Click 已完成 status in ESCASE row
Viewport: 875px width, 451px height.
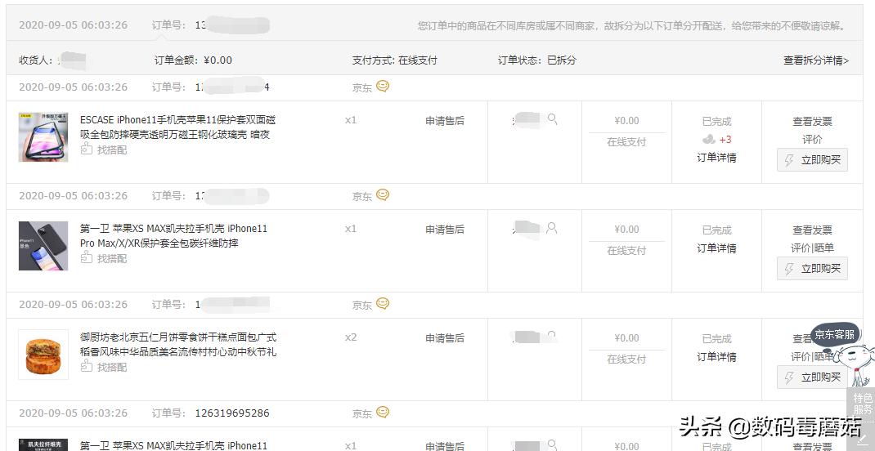[x=716, y=122]
